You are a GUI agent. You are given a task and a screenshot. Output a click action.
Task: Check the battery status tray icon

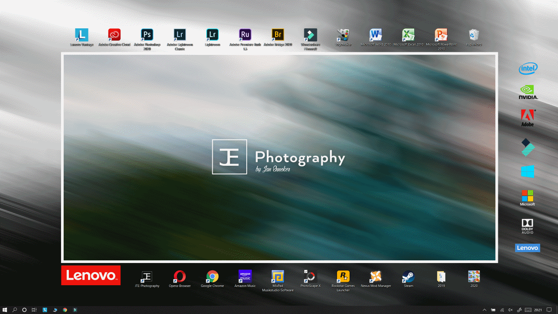[493, 310]
